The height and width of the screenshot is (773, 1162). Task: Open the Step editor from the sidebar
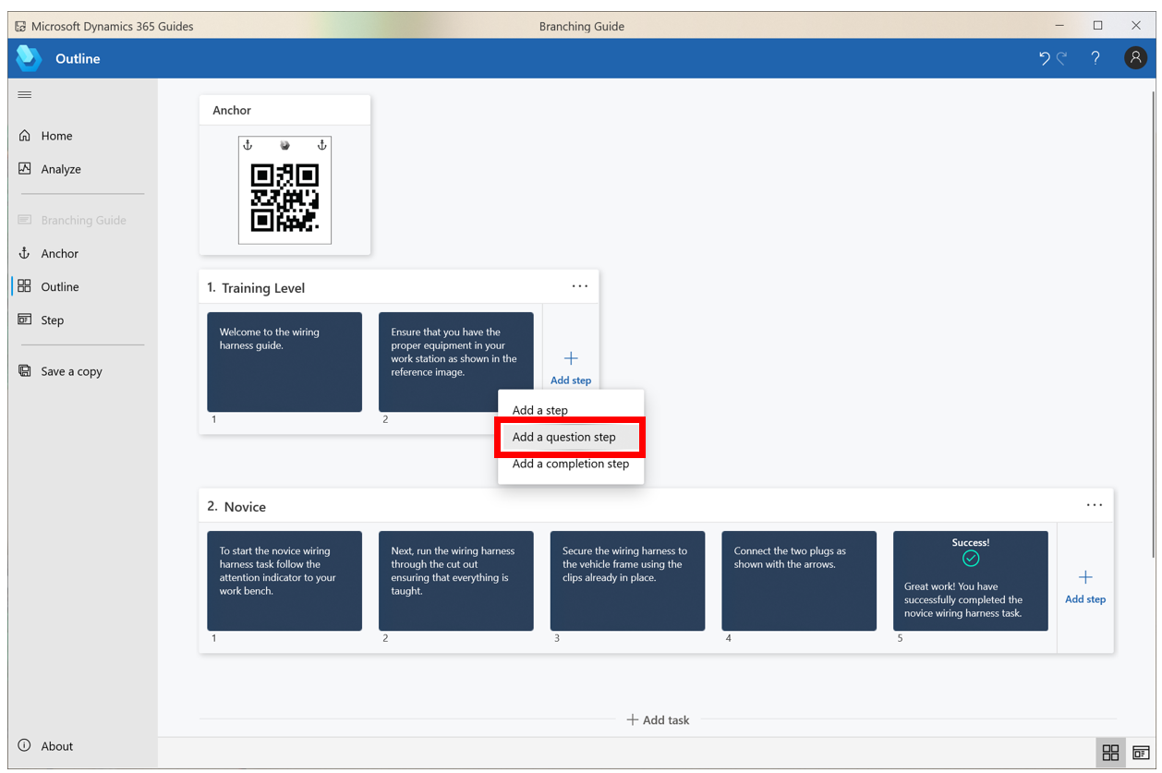click(53, 320)
